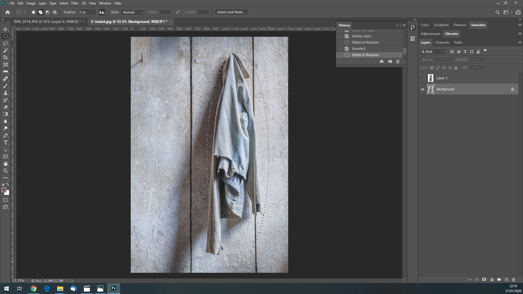Toggle the checkbox beside Deselect history state
Screen dimensions: 523x294
339,48
